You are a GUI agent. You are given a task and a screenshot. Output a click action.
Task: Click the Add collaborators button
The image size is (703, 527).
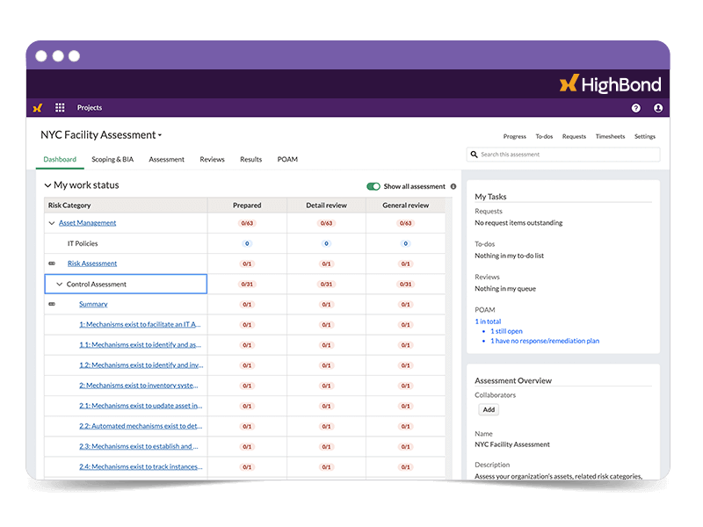489,409
